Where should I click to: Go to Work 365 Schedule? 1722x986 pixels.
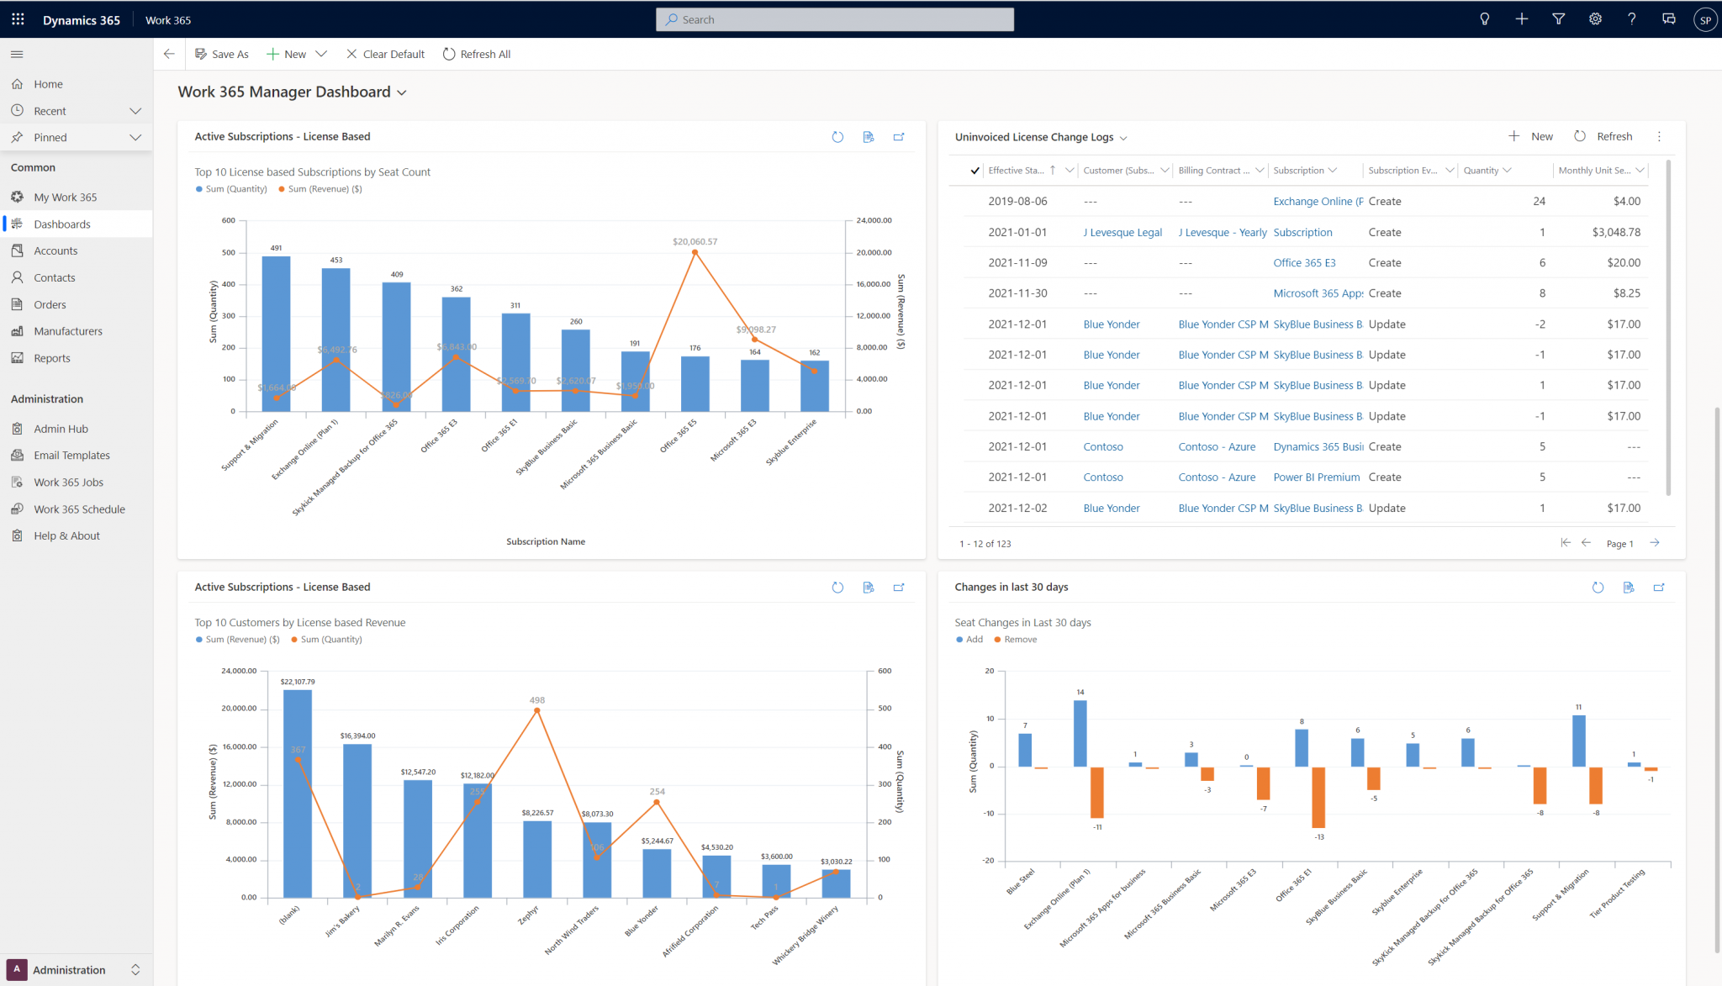pos(79,509)
